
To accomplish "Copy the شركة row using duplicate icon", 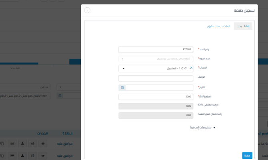I will point(2,144).
